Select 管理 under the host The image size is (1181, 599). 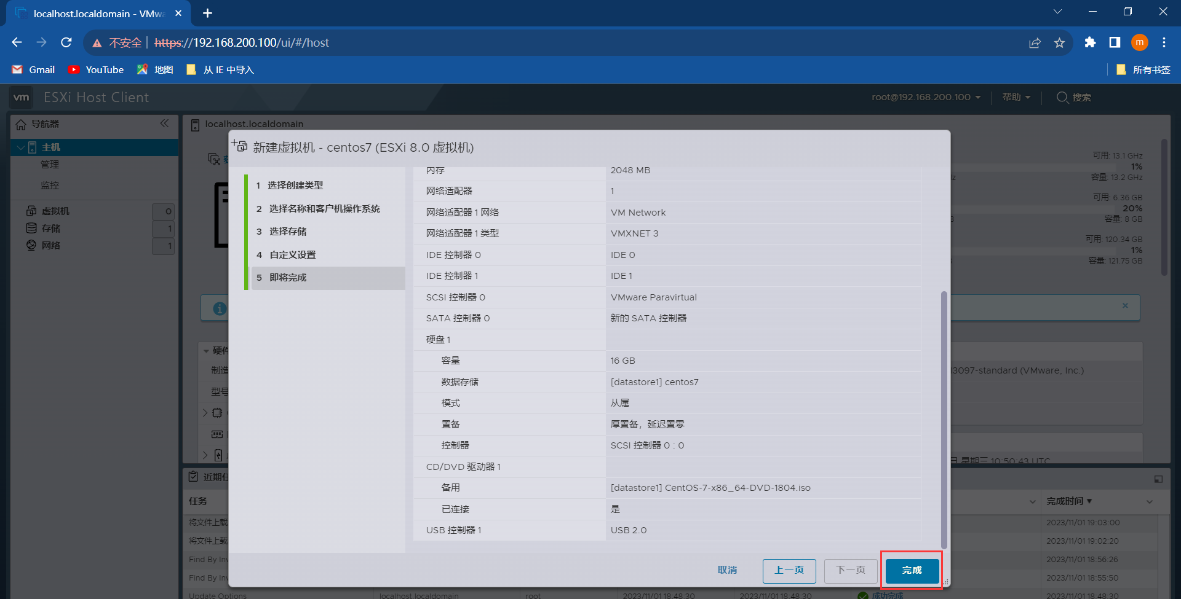[x=50, y=165]
